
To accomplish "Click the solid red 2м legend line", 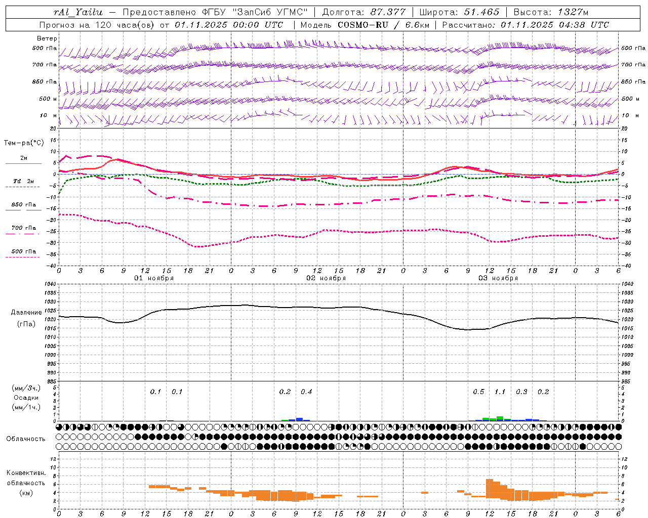I will (x=23, y=164).
